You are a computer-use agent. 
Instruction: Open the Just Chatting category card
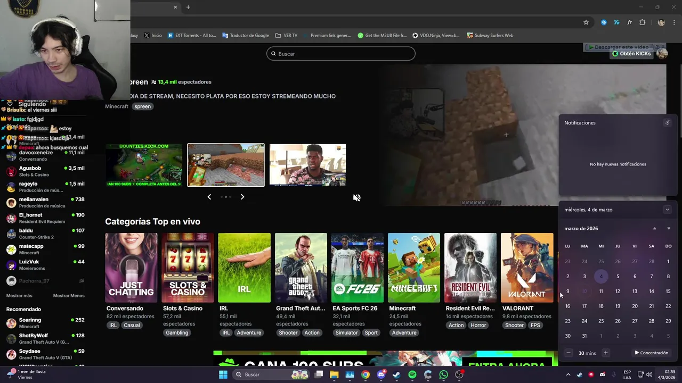point(131,268)
